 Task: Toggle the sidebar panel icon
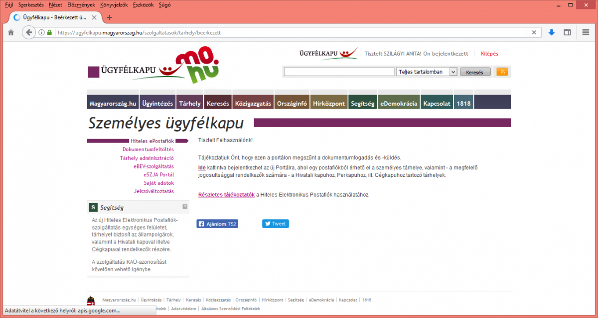(567, 32)
